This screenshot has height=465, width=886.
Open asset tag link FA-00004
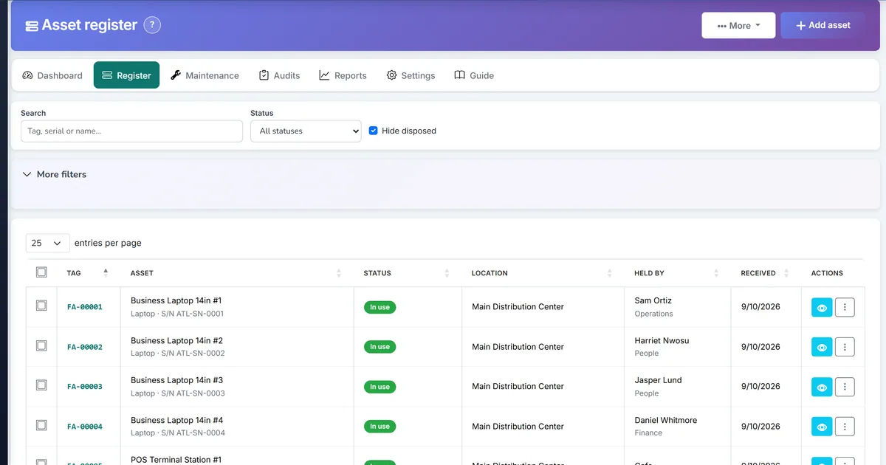[x=85, y=427]
